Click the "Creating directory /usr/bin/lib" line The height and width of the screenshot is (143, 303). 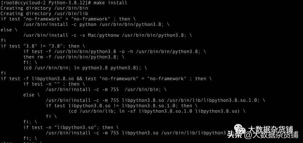[x=44, y=13]
